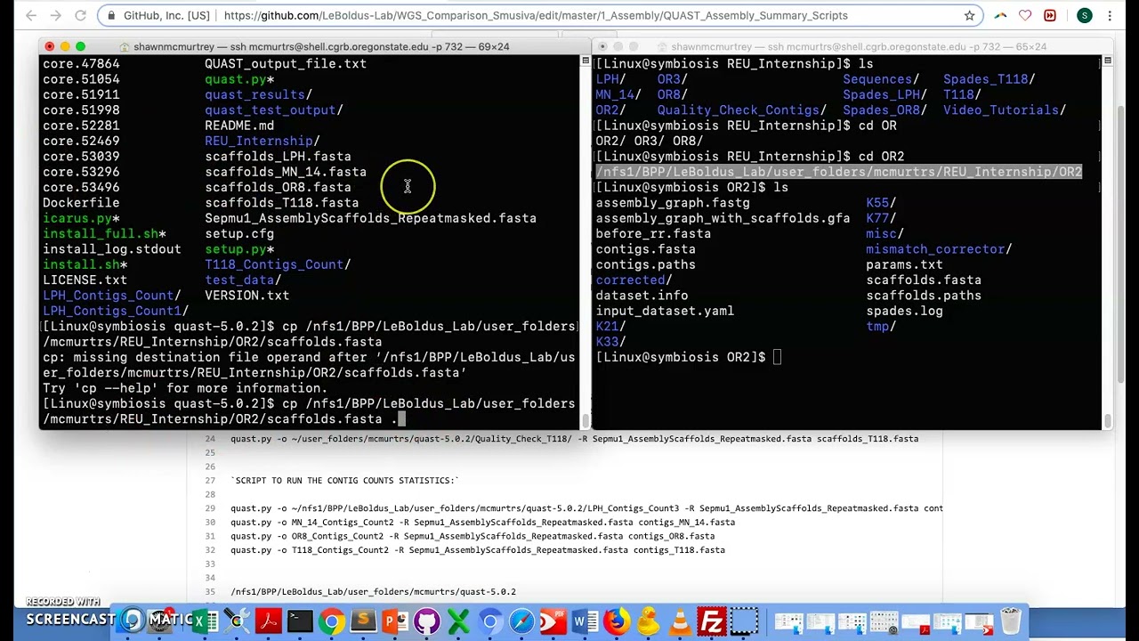Click the left terminal scrollbar top button
The height and width of the screenshot is (641, 1139).
click(x=585, y=61)
